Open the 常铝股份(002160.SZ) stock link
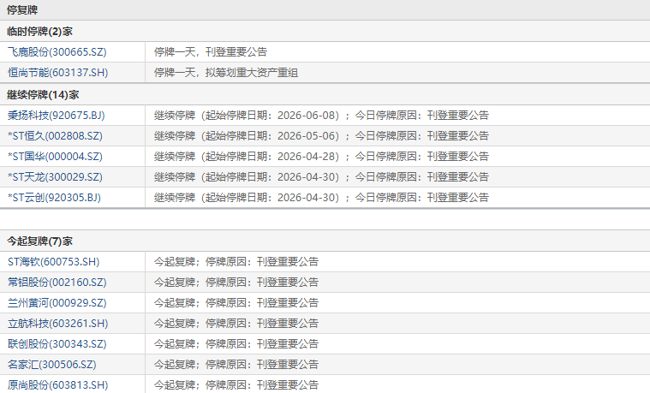Viewport: 650px width, 393px height. coord(57,283)
